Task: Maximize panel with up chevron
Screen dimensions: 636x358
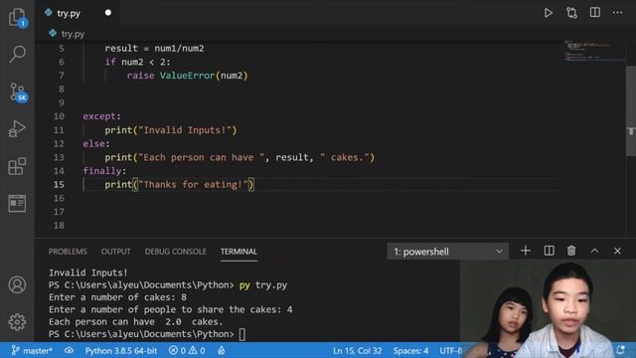Action: pos(594,252)
